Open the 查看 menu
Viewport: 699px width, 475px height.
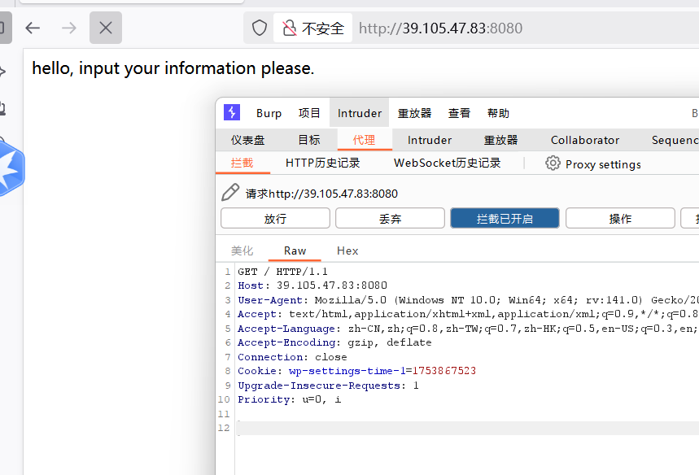(x=459, y=113)
